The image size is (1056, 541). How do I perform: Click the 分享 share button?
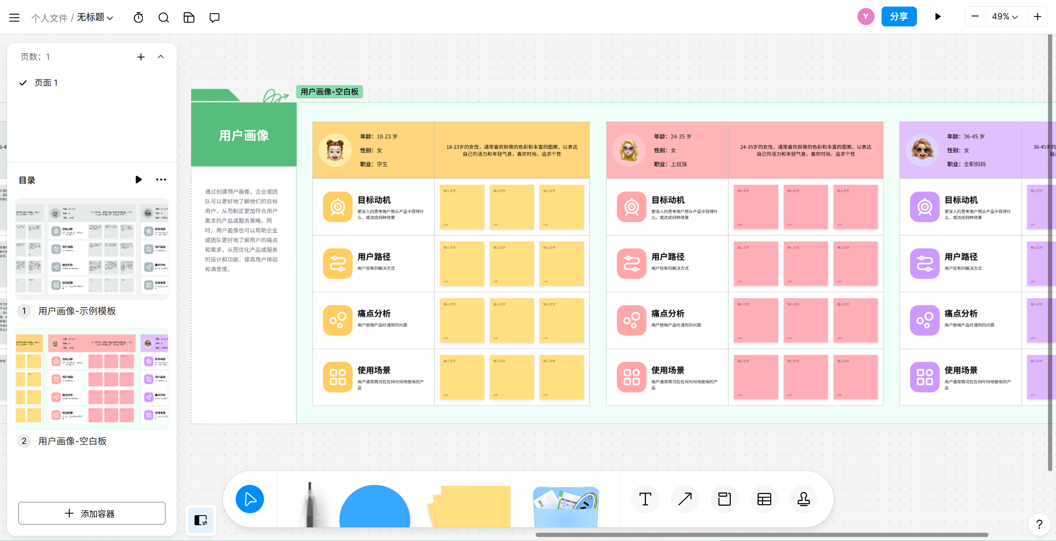[x=899, y=16]
